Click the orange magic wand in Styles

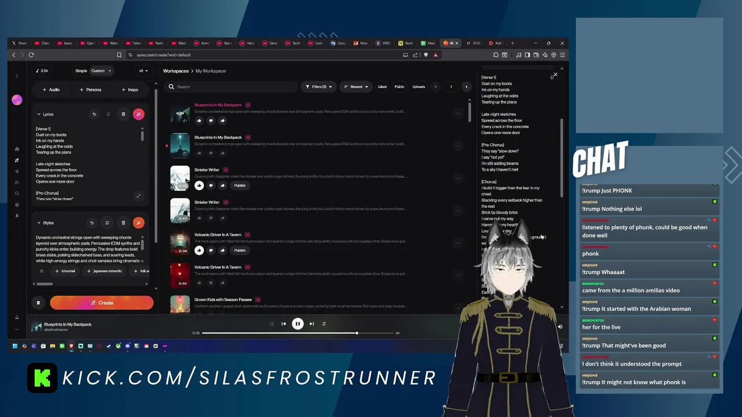click(x=138, y=222)
